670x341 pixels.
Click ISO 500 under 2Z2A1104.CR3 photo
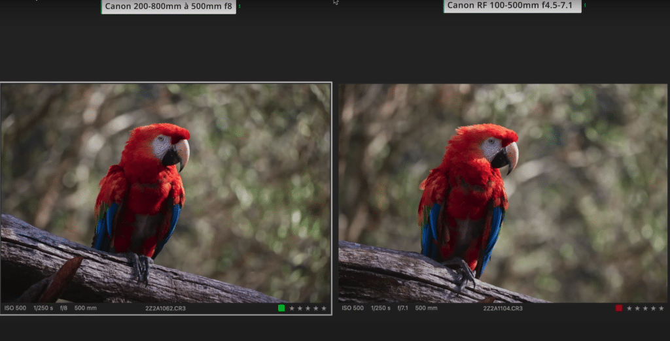(353, 308)
